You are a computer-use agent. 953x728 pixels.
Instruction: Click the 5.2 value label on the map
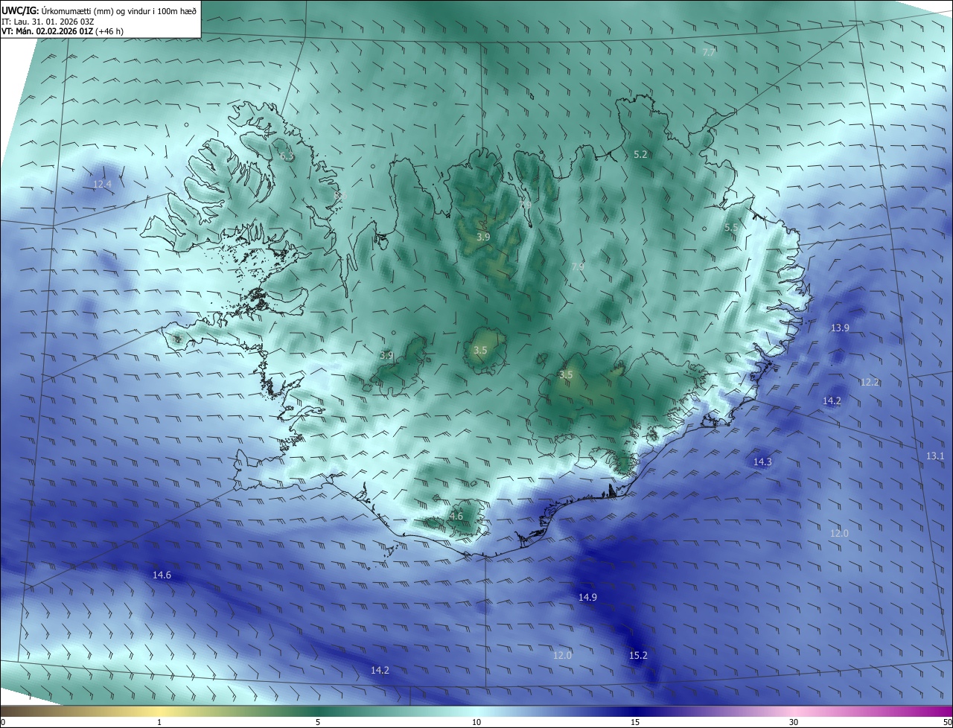[x=640, y=154]
